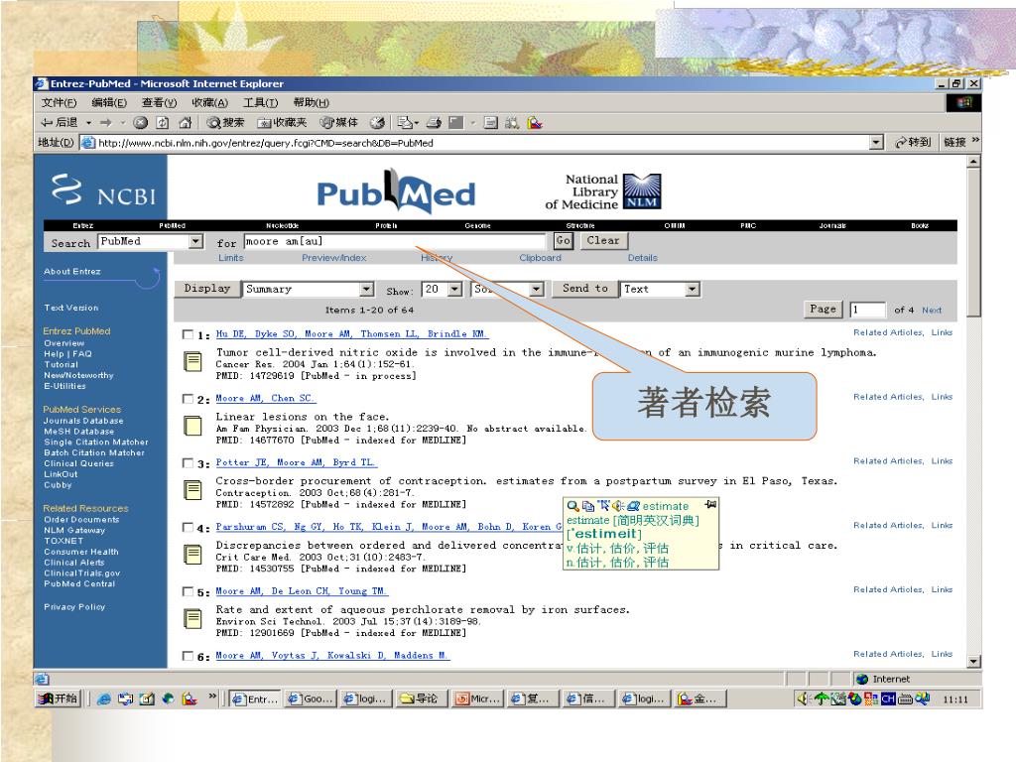Go to the Next results page link
Viewport: 1016px width, 762px height.
(931, 311)
